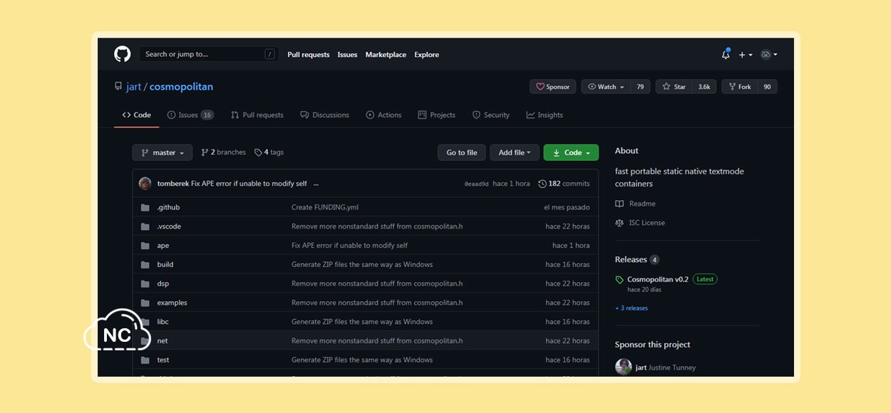The height and width of the screenshot is (413, 891).
Task: Open the examples folder name
Action: pyautogui.click(x=172, y=303)
